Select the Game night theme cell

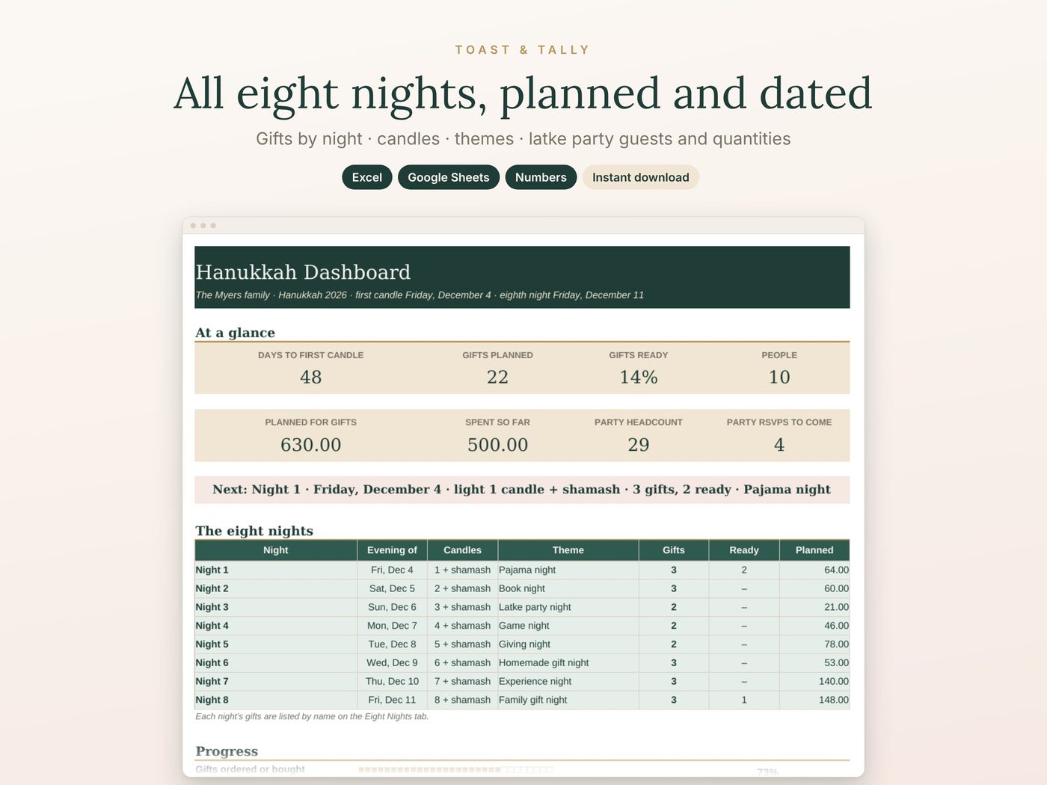(568, 626)
